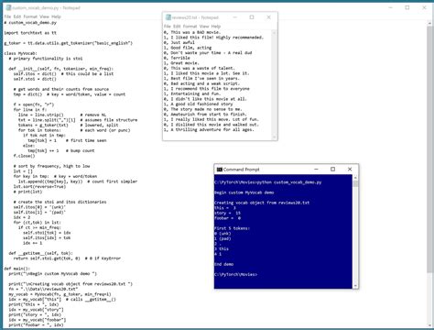Maximize the custom_vocab_demo.py Notepad window
The height and width of the screenshot is (330, 434).
[407, 7]
